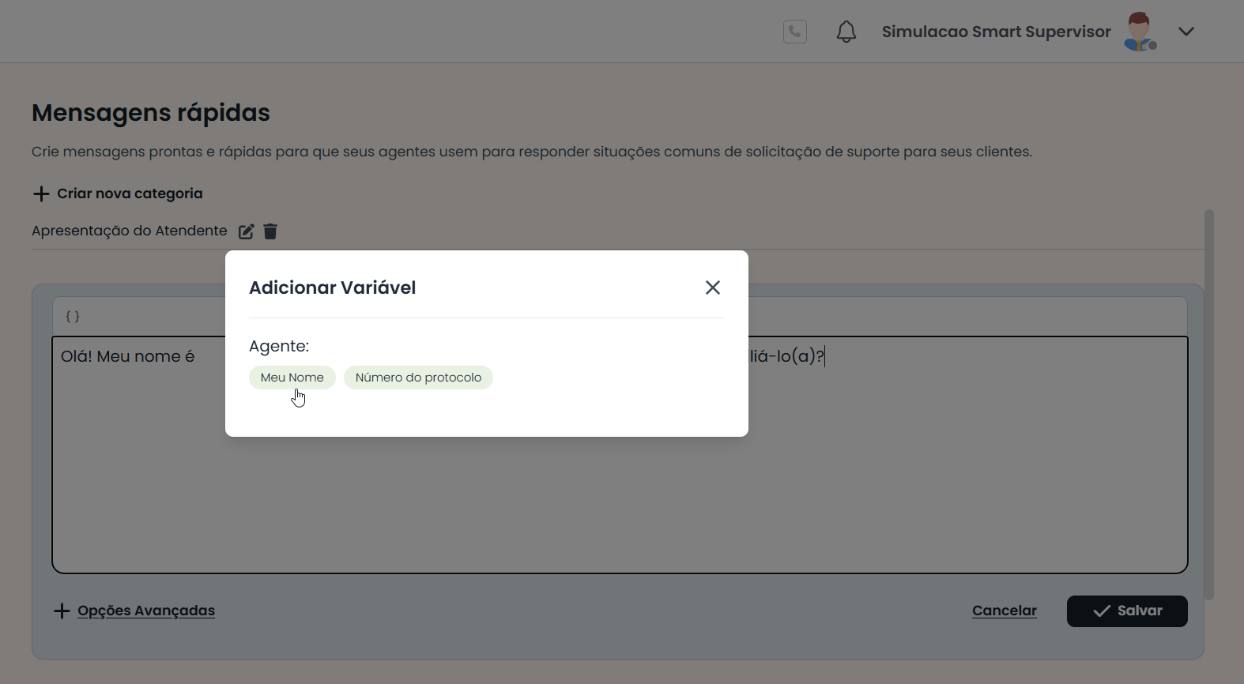Click the curly braces variable icon
Screen dimensions: 1244x684
pyautogui.click(x=73, y=317)
